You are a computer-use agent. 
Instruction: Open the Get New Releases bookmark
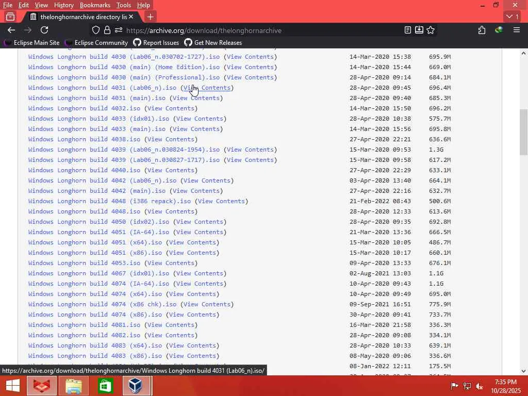213,43
